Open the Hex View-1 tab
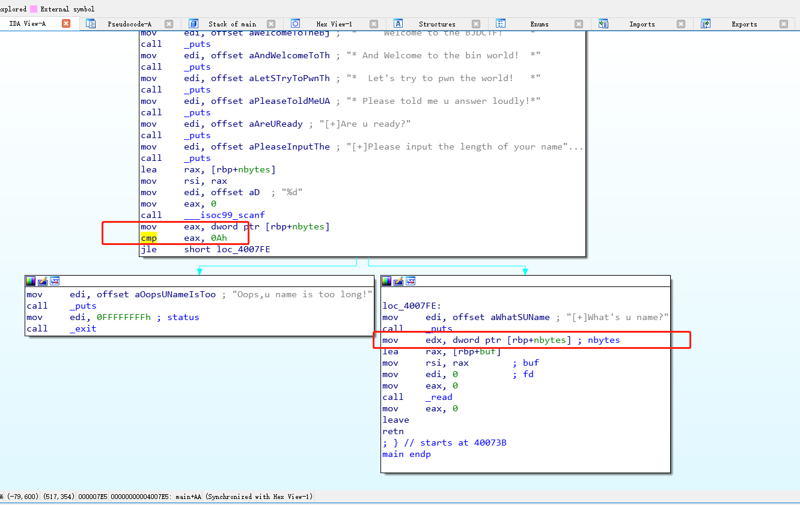Viewport: 800px width, 505px height. (334, 24)
